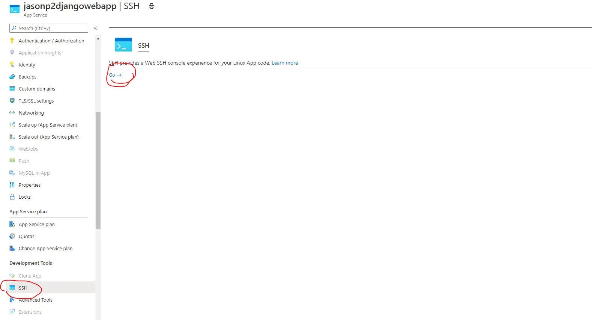Click the Push notification icon
The height and width of the screenshot is (320, 592).
12,161
